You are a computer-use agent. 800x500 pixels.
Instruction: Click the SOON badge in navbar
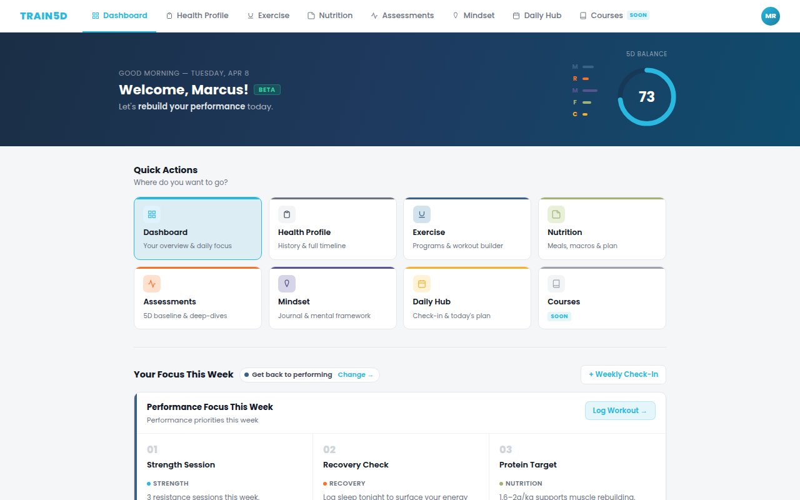point(638,15)
